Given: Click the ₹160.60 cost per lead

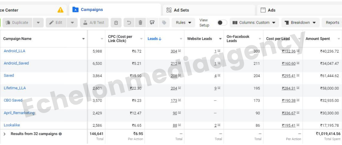Looking at the screenshot, I should (289, 64).
